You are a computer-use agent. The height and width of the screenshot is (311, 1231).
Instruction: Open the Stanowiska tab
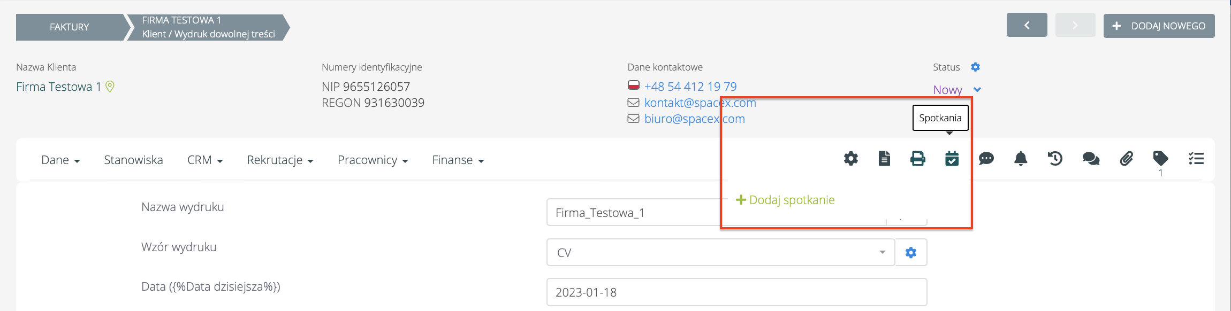133,160
